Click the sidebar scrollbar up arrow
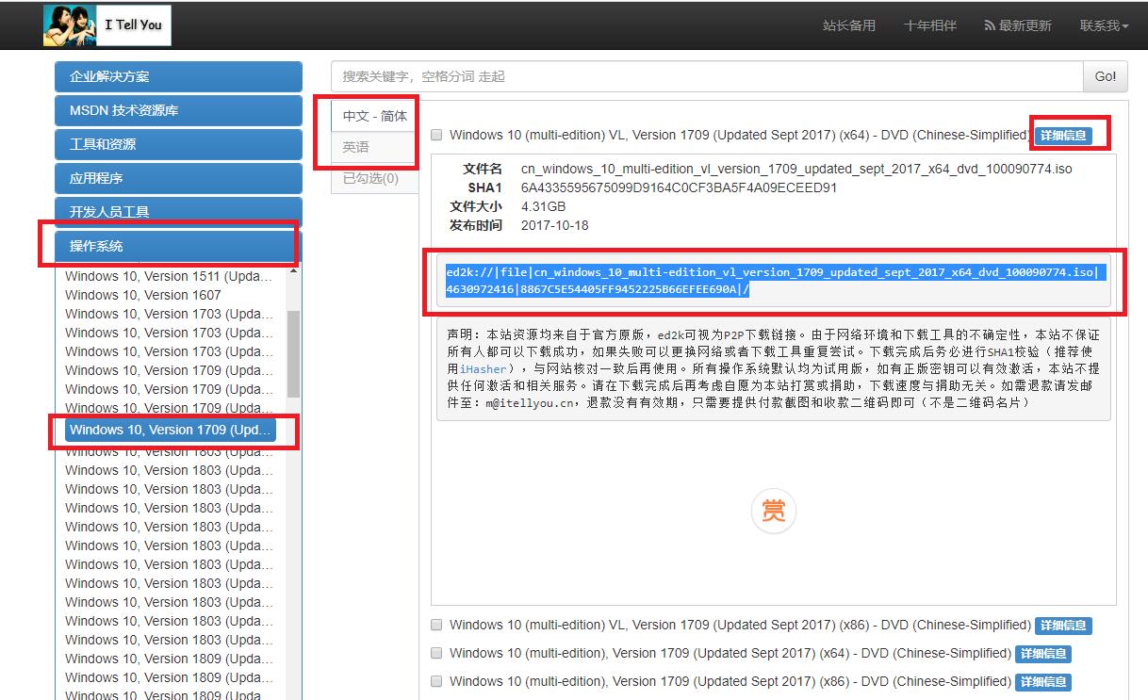Image resolution: width=1148 pixels, height=700 pixels. click(x=293, y=270)
